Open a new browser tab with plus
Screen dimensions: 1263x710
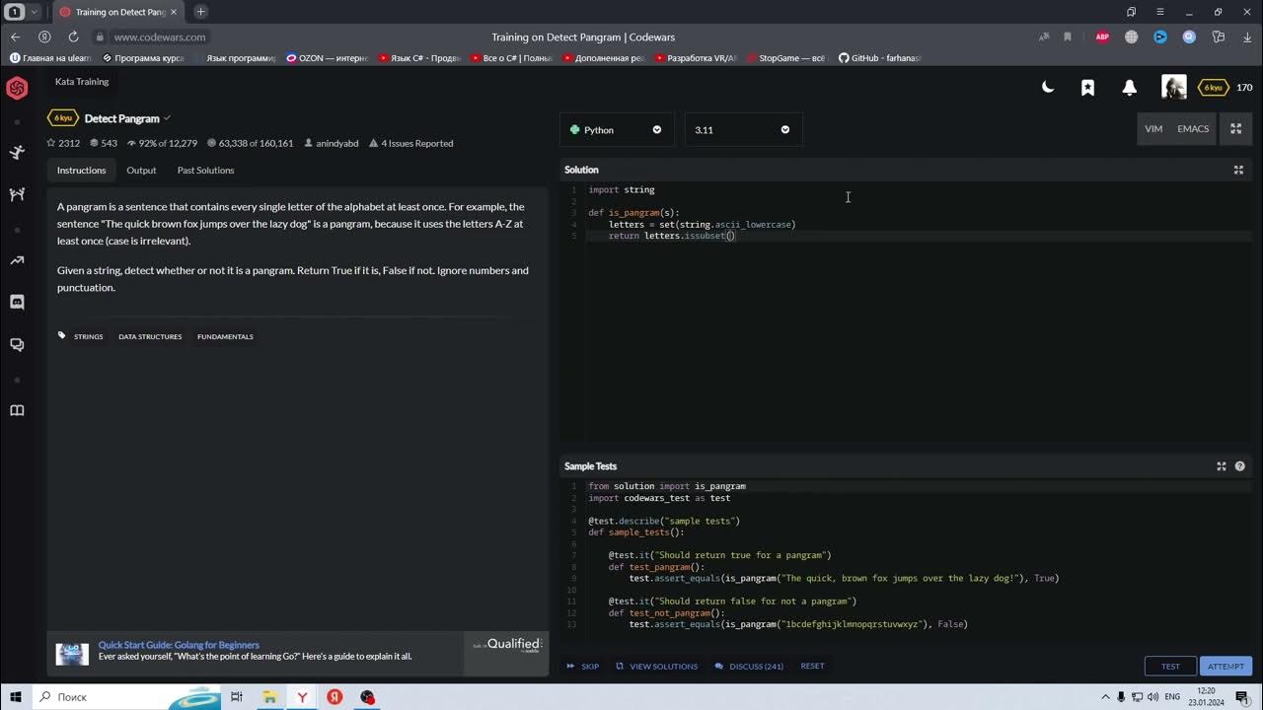pos(201,12)
